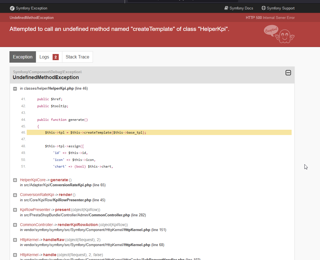320x260 pixels.
Task: Expand the ConversionRateKpi render trace
Action: (15, 195)
